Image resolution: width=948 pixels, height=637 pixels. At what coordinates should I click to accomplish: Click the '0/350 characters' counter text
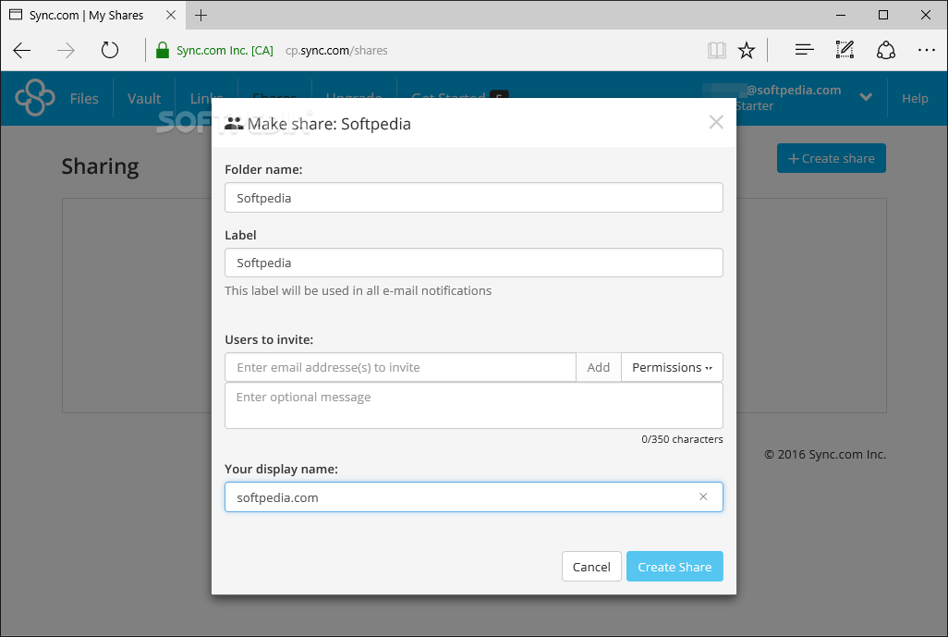pos(682,439)
